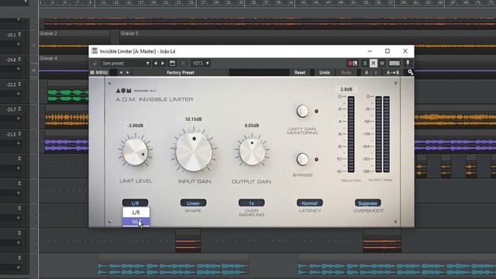
Task: Choose L/R in the open list
Action: click(x=136, y=212)
